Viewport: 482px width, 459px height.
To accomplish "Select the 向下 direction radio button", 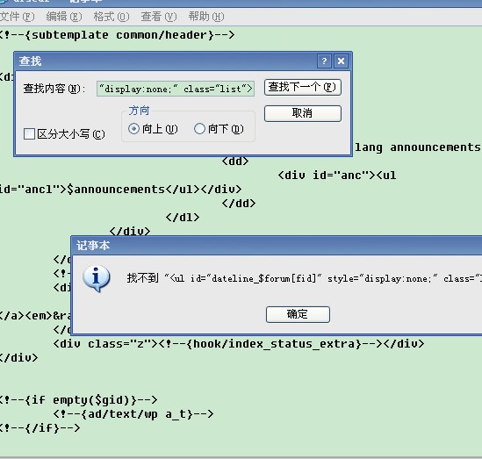I will click(x=199, y=128).
